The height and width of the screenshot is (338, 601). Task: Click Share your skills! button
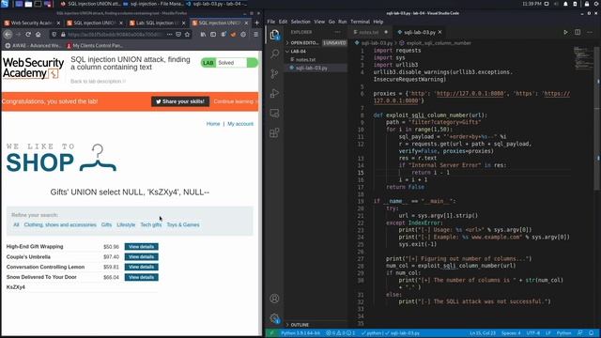point(180,101)
